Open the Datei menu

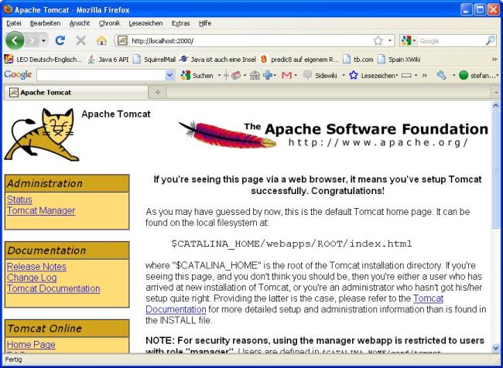[13, 23]
